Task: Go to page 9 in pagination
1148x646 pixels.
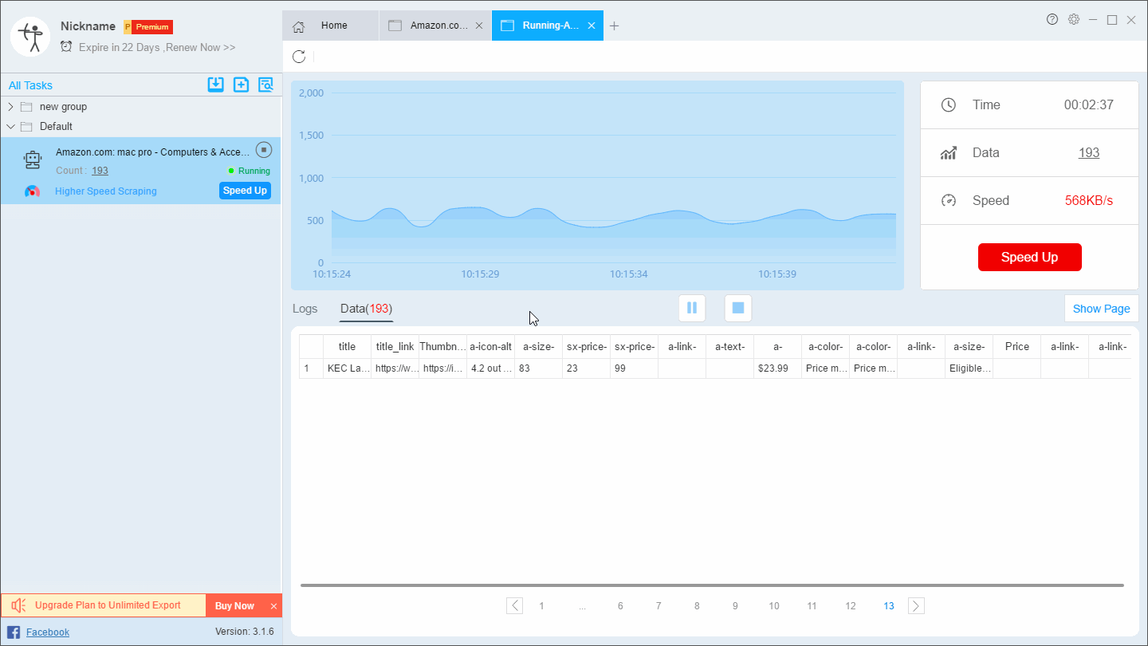Action: 735,606
